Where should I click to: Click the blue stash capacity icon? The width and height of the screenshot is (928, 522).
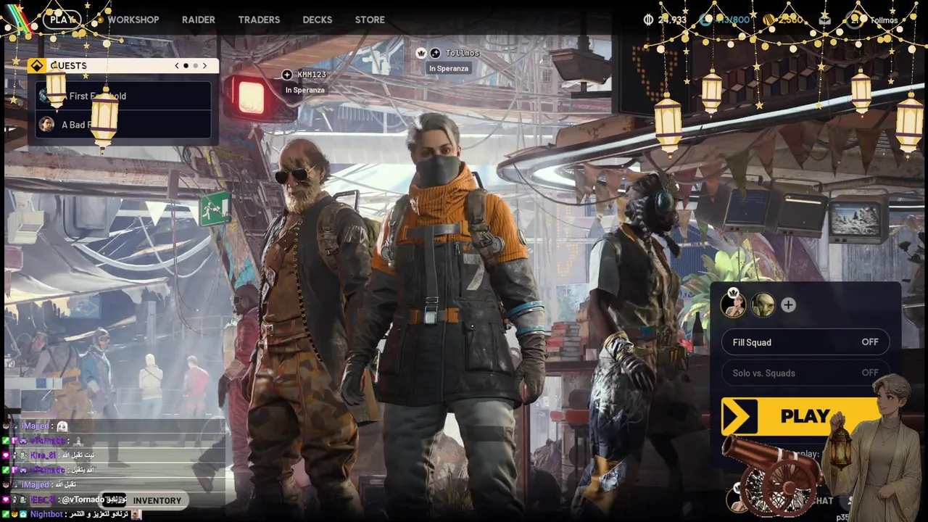coord(705,20)
